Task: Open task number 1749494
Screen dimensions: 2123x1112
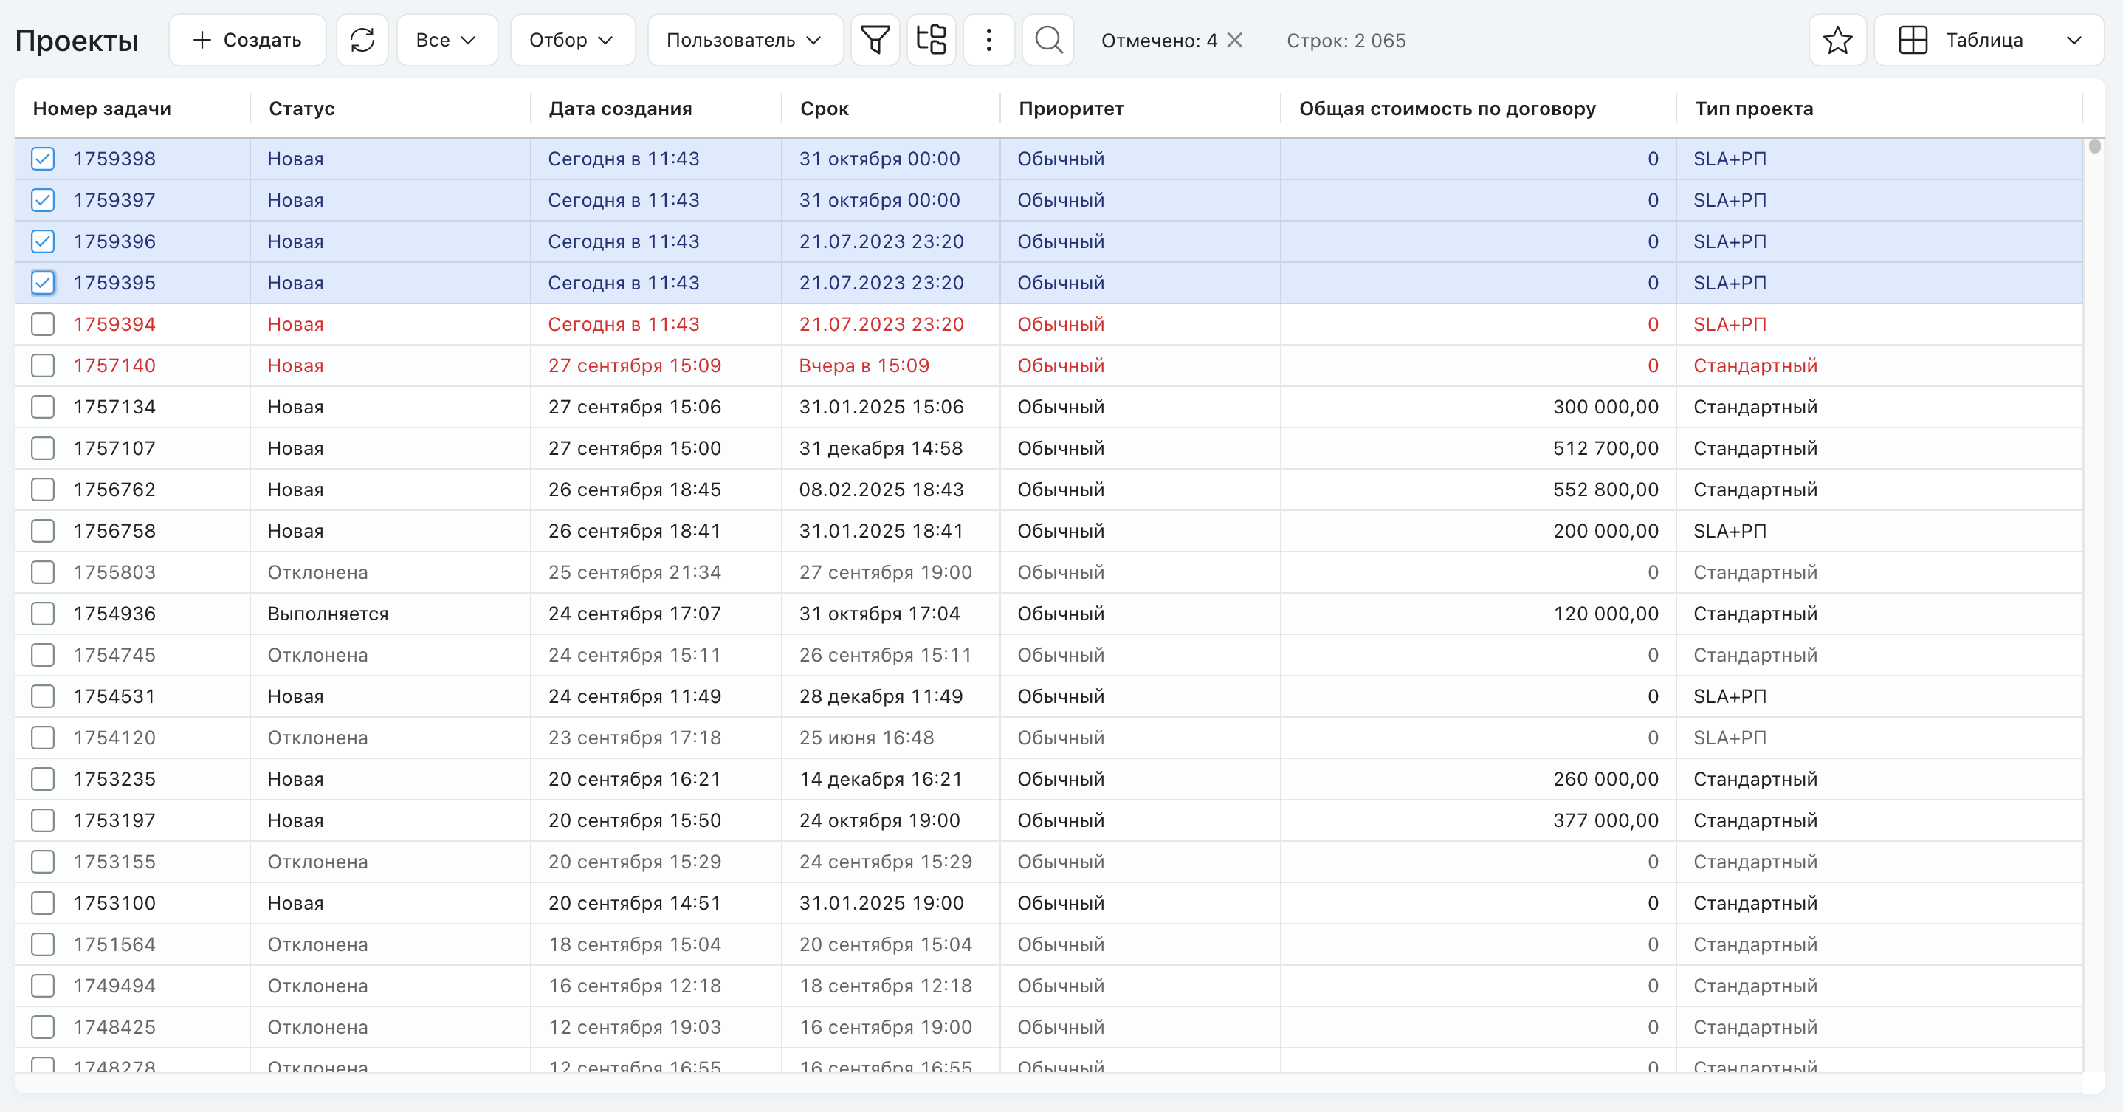Action: pos(114,985)
